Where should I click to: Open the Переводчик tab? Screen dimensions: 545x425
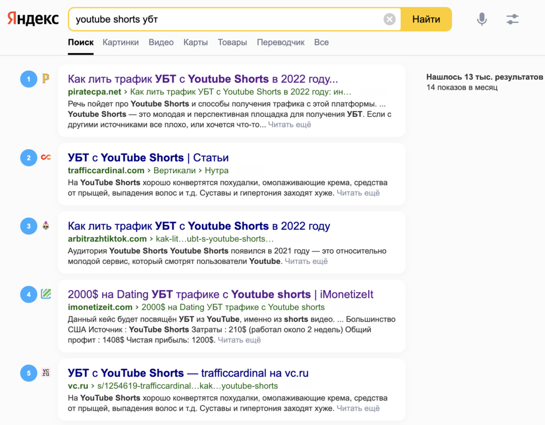tap(280, 42)
